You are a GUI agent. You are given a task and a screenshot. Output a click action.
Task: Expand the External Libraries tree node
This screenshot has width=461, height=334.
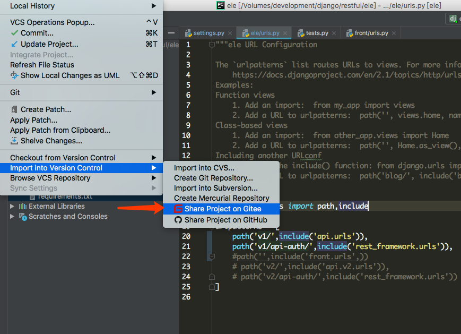pos(12,206)
